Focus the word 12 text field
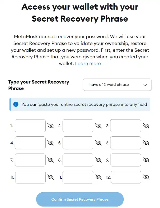The image size is (160, 208). point(126,177)
